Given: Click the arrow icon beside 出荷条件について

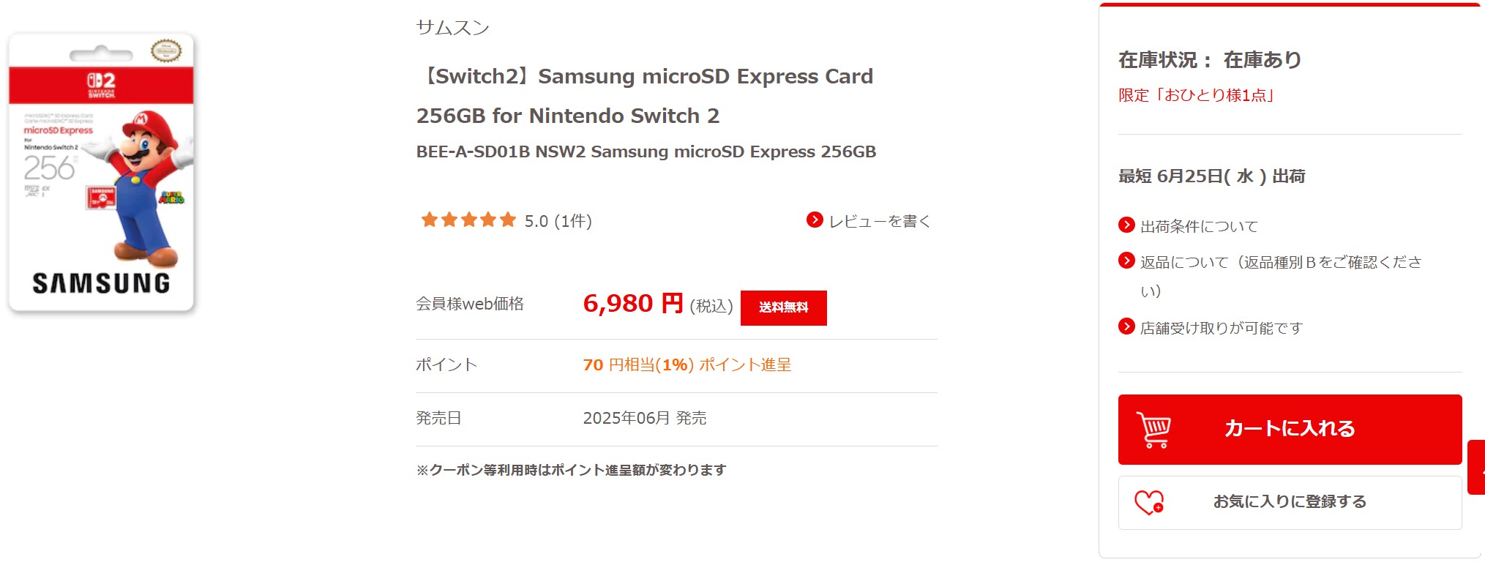Looking at the screenshot, I should (1126, 225).
